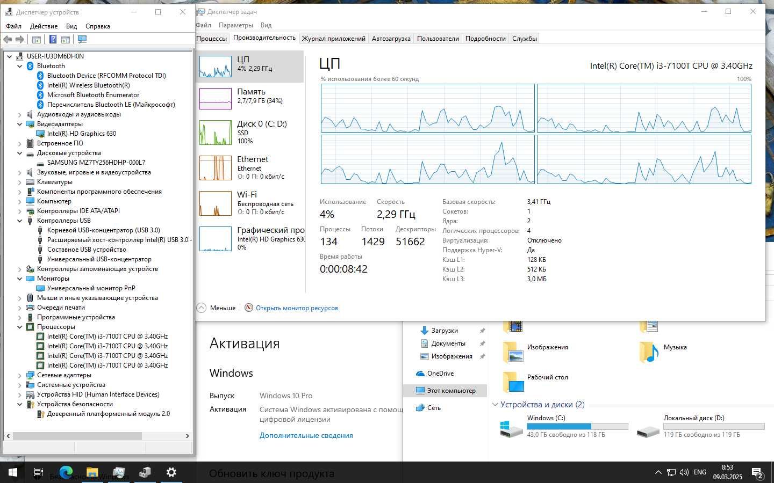
Task: Open Вид menu in Task Manager
Action: click(266, 25)
